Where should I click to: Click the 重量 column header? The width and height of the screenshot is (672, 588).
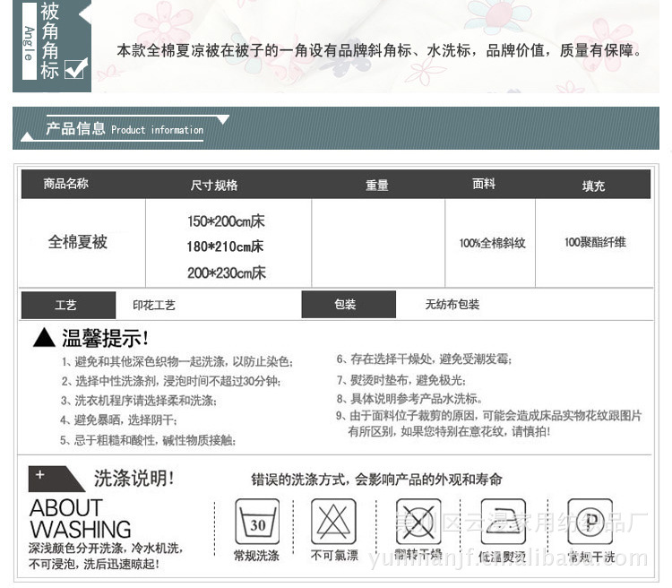[377, 185]
